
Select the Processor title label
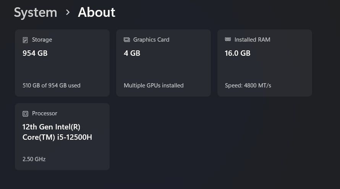pyautogui.click(x=45, y=113)
